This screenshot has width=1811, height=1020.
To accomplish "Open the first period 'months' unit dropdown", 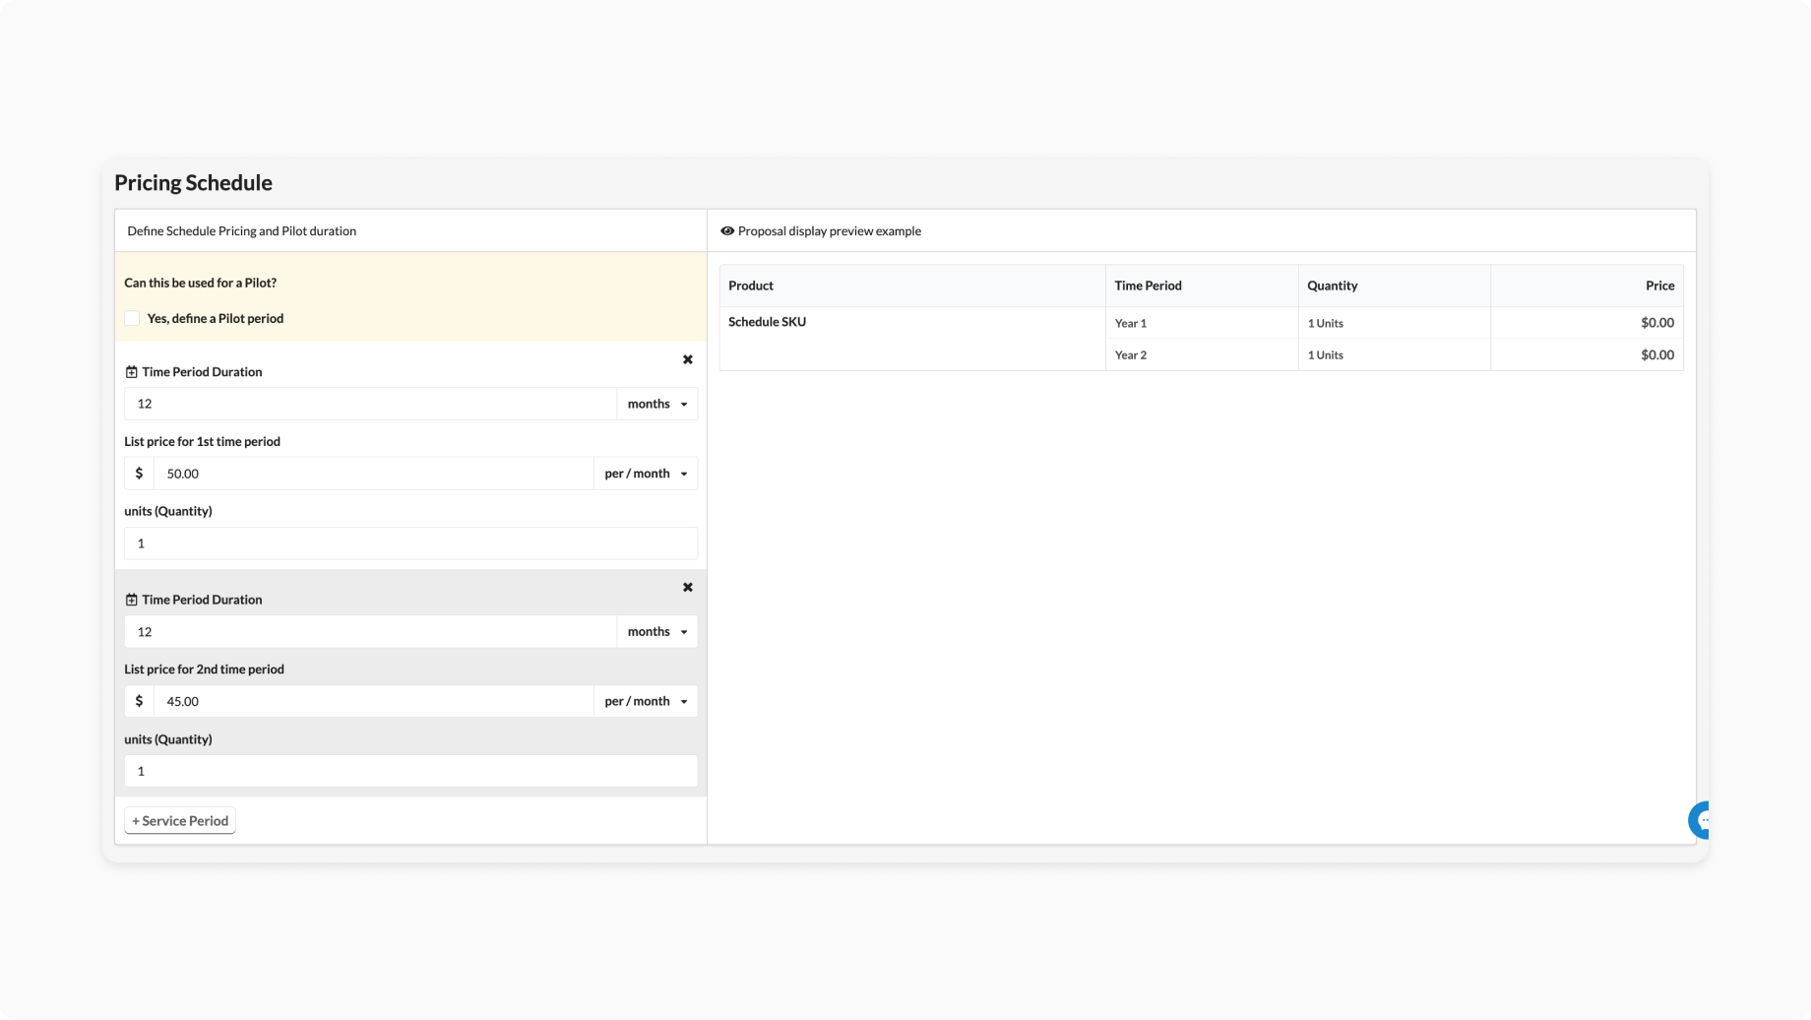I will [656, 404].
